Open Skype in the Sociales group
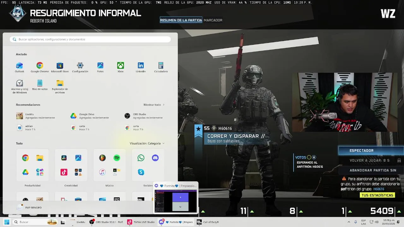This screenshot has width=404, height=227. pos(141,172)
